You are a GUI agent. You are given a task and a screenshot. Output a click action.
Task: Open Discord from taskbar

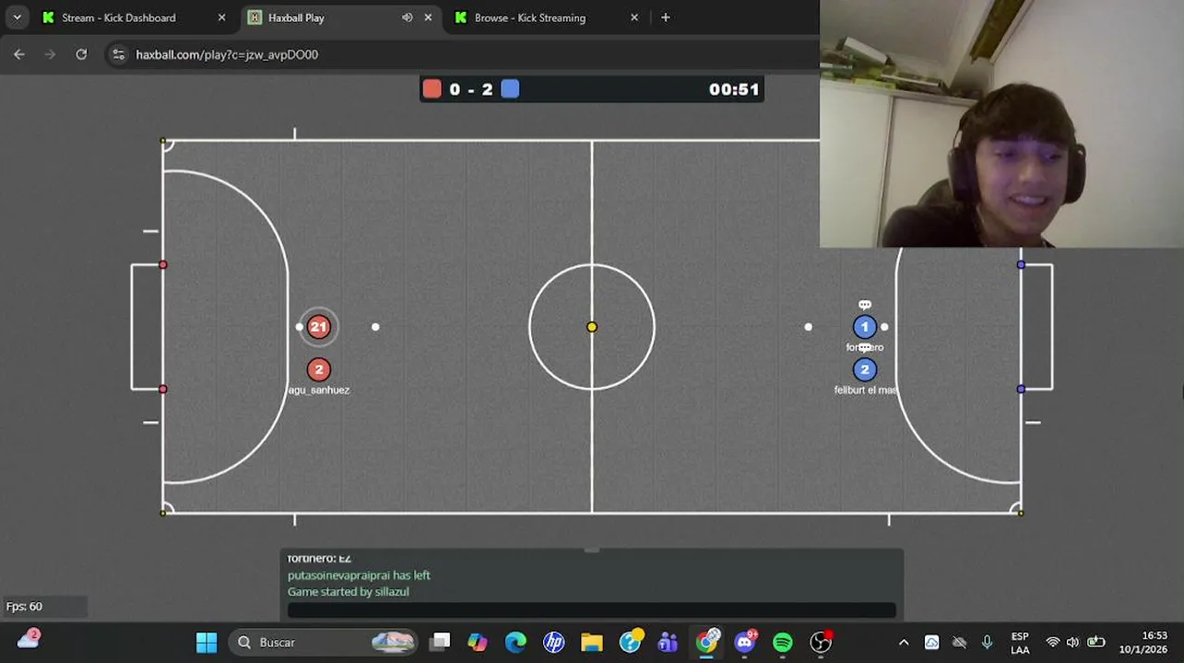coord(745,642)
